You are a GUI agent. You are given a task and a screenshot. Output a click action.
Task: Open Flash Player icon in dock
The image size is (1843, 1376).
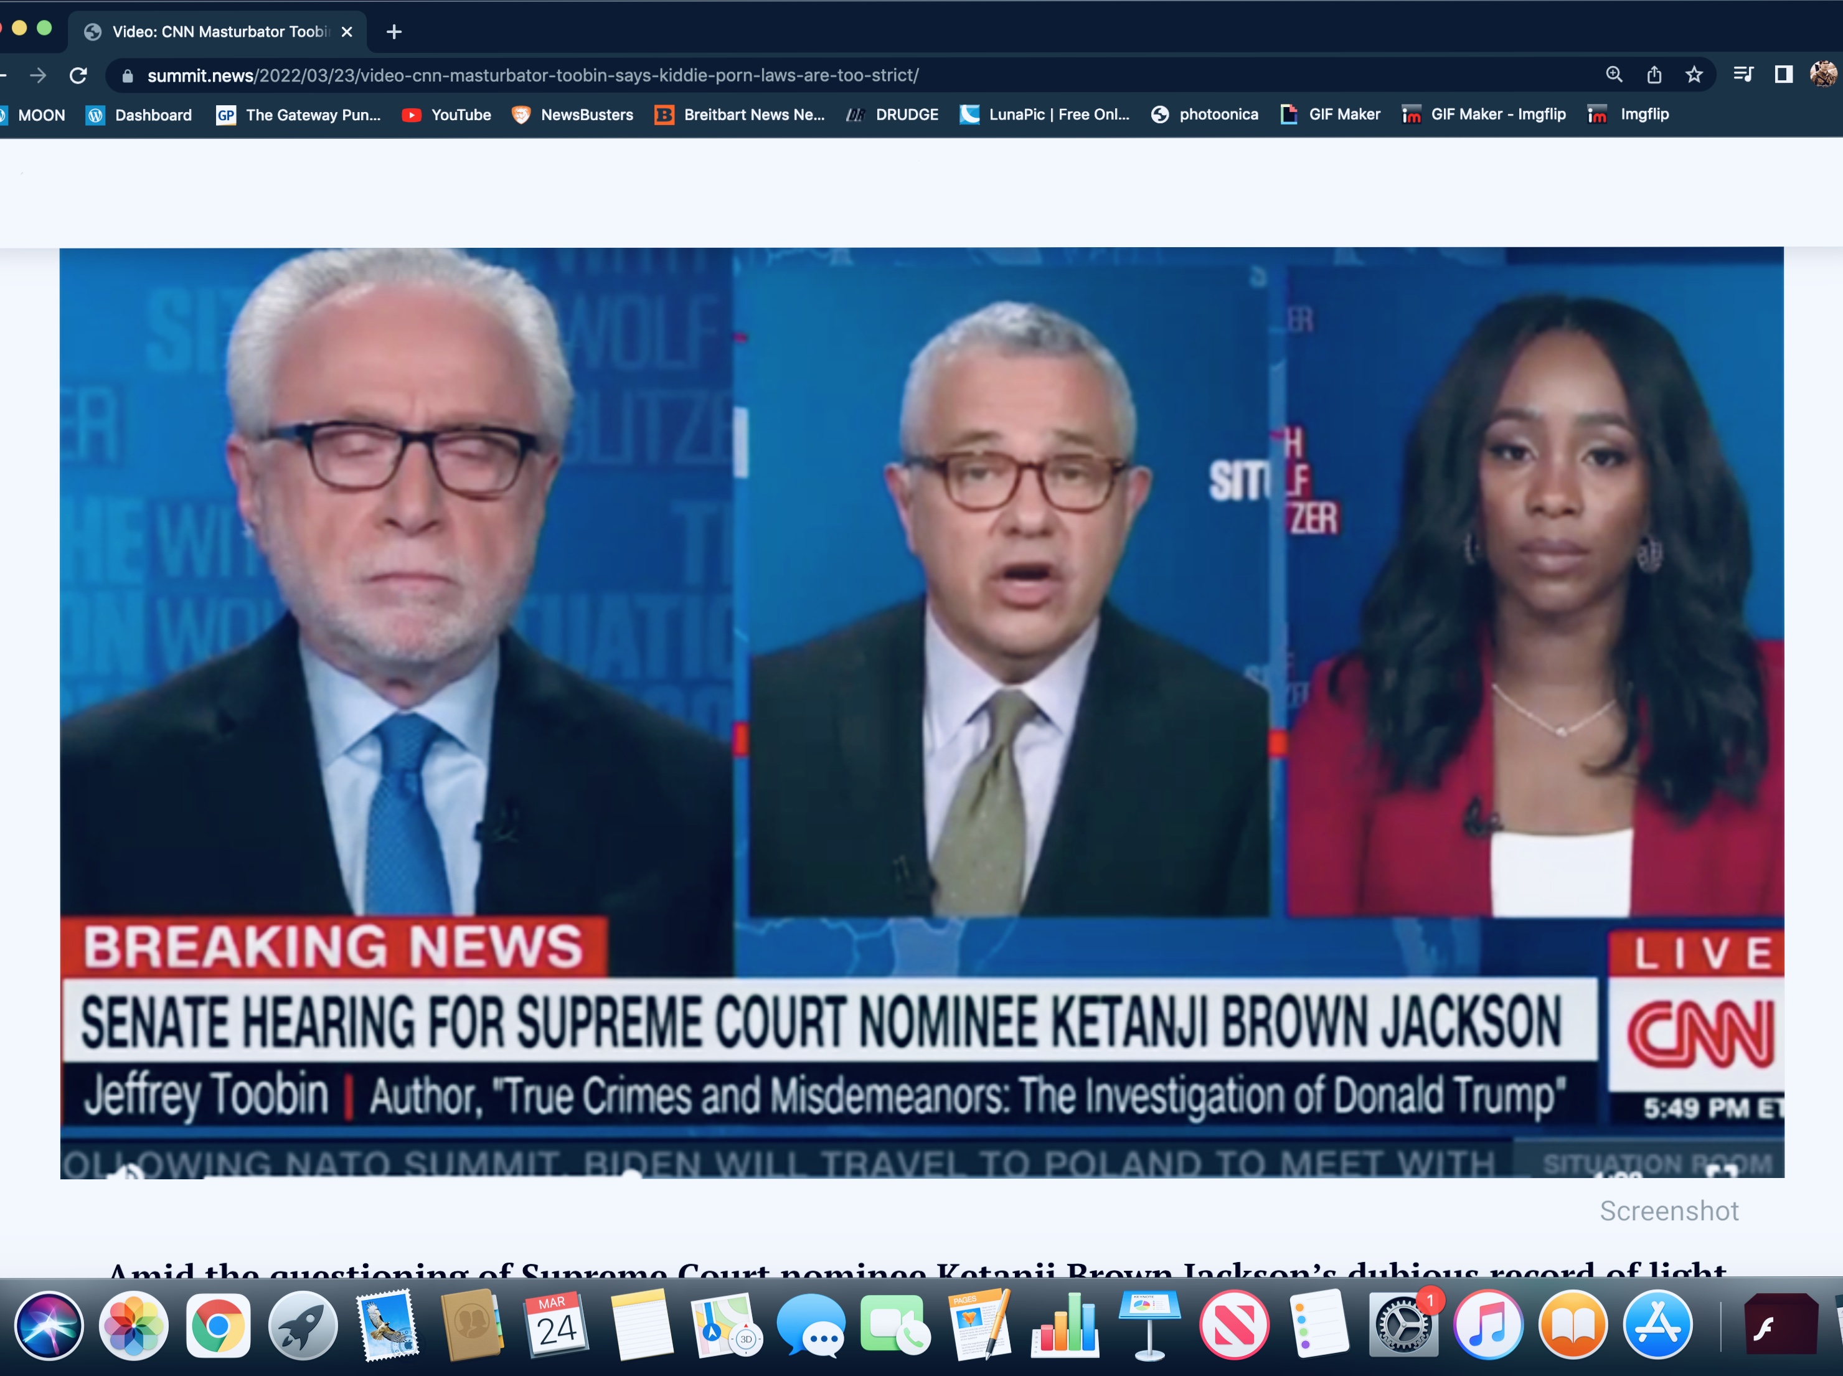(1781, 1325)
